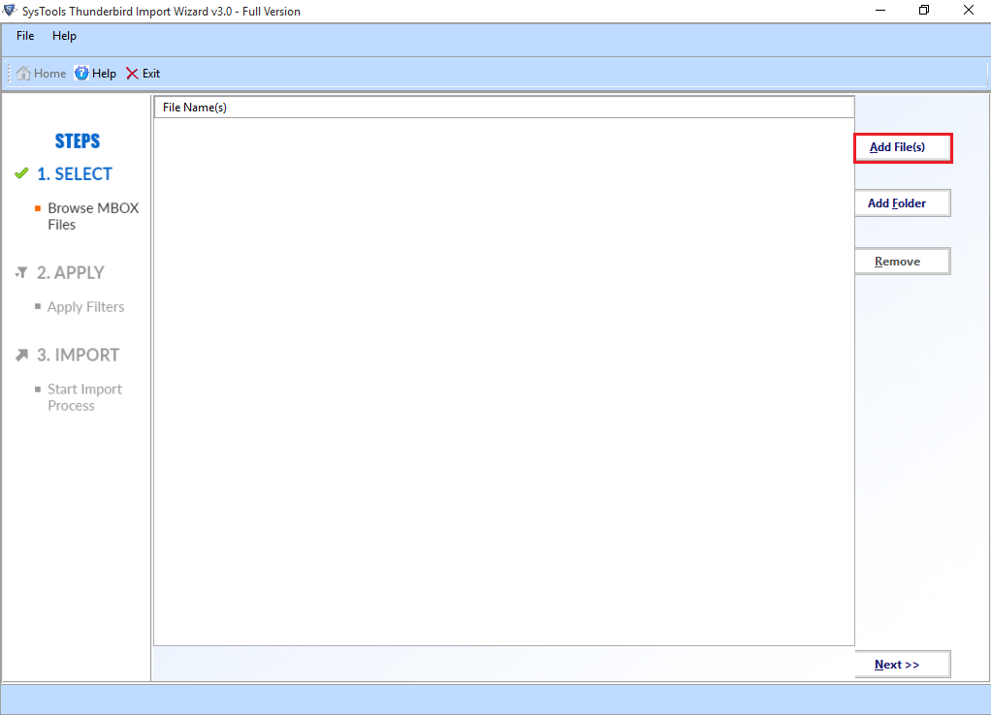991x715 pixels.
Task: Click the Add Folder button
Action: point(903,203)
